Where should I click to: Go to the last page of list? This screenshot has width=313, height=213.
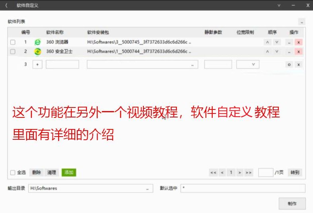coord(248,172)
